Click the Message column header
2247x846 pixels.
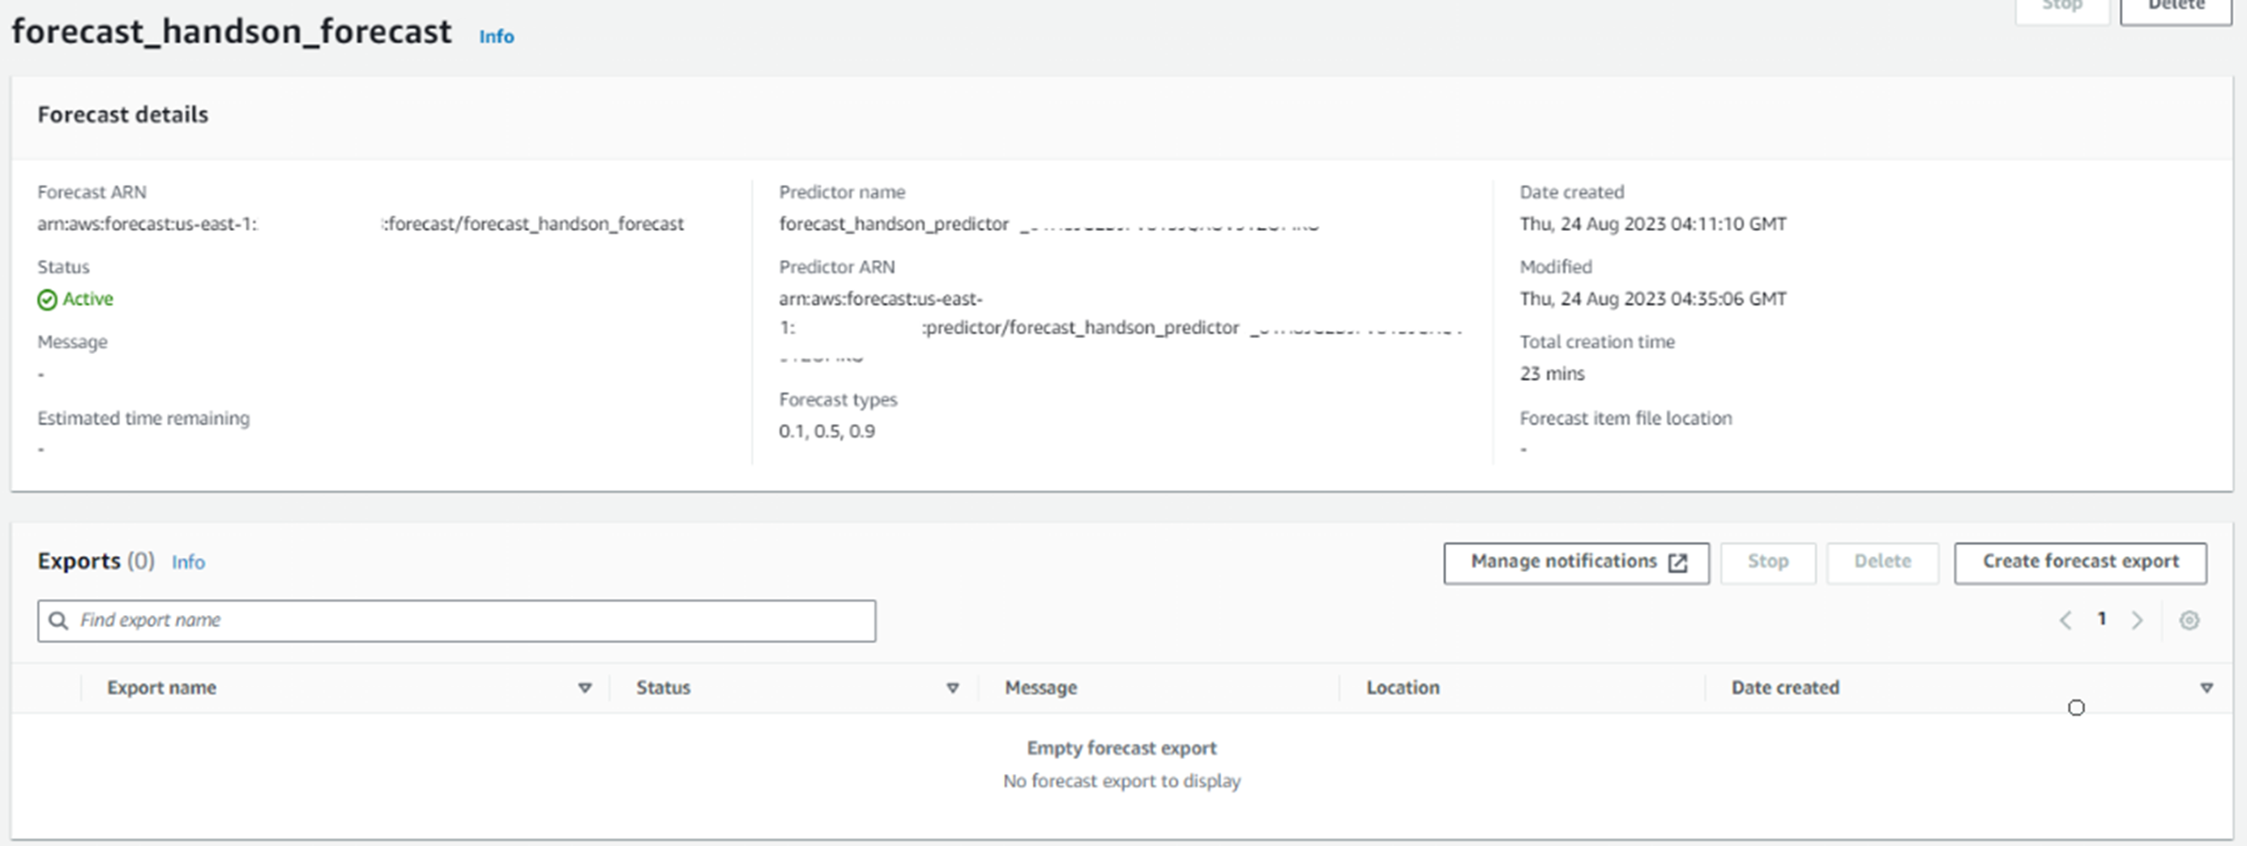tap(1040, 688)
